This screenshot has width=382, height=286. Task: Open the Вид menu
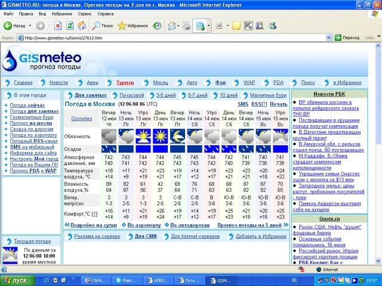coord(42,13)
